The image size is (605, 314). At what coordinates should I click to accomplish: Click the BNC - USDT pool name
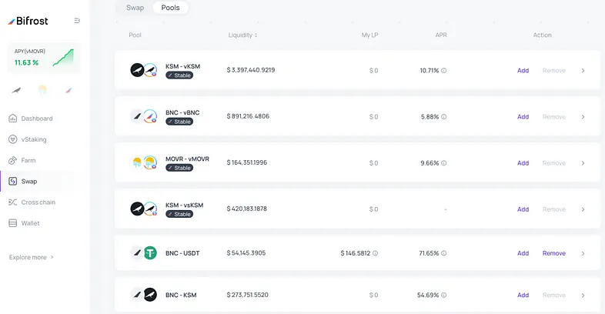182,253
